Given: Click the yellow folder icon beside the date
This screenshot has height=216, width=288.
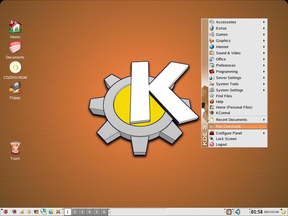Looking at the screenshot, I should 284,212.
